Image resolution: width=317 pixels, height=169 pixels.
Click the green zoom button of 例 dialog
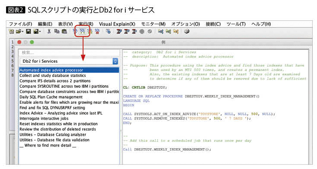point(32,42)
